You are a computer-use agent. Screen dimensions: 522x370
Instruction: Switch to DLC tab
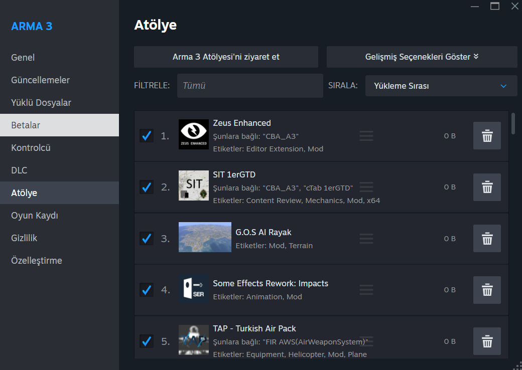(59, 170)
